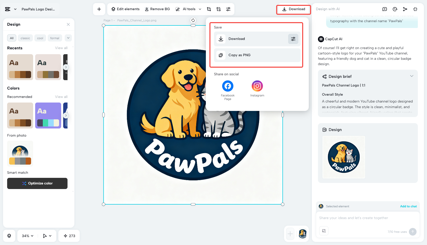
Task: Toggle the formal style filter
Action: pos(55,38)
